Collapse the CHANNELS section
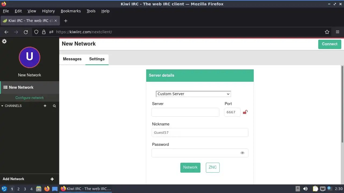The image size is (344, 193). tap(12, 106)
